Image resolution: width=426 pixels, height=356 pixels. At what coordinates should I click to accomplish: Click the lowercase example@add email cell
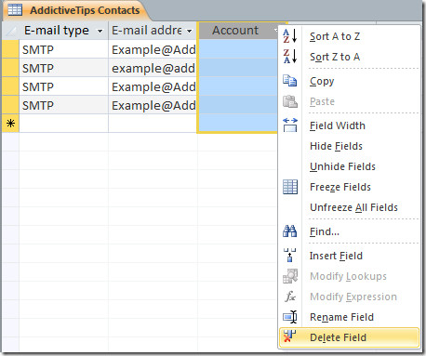tap(153, 68)
